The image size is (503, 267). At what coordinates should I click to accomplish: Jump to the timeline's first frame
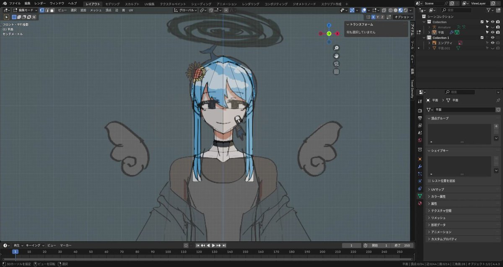click(198, 245)
